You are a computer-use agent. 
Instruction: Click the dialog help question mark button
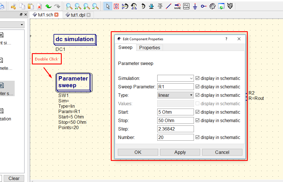pos(226,39)
